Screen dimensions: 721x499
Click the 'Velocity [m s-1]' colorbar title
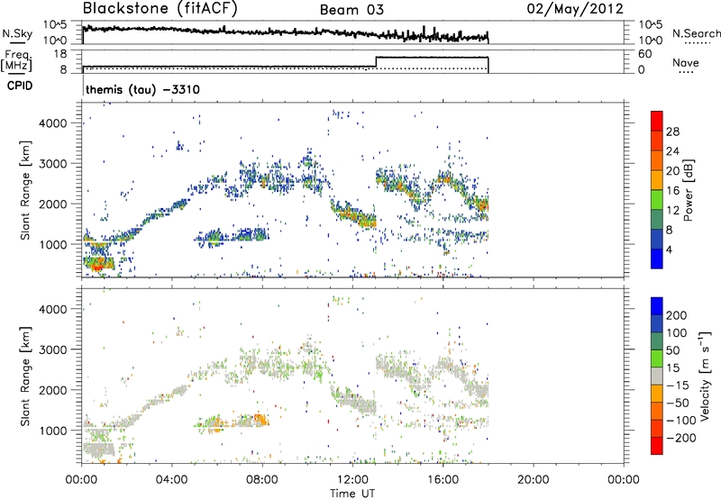click(705, 376)
